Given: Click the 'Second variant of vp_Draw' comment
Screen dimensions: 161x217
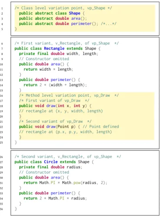Looking at the screenshot, I should pyautogui.click(x=55, y=121).
